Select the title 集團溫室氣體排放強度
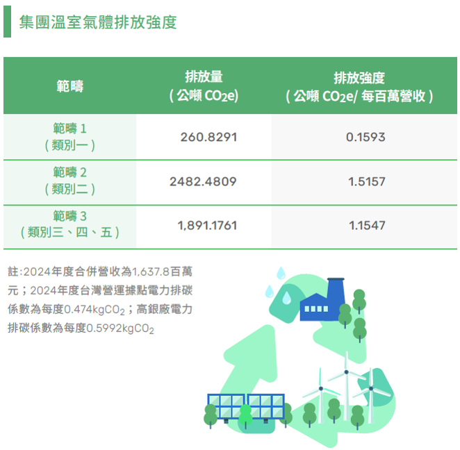 (x=98, y=22)
